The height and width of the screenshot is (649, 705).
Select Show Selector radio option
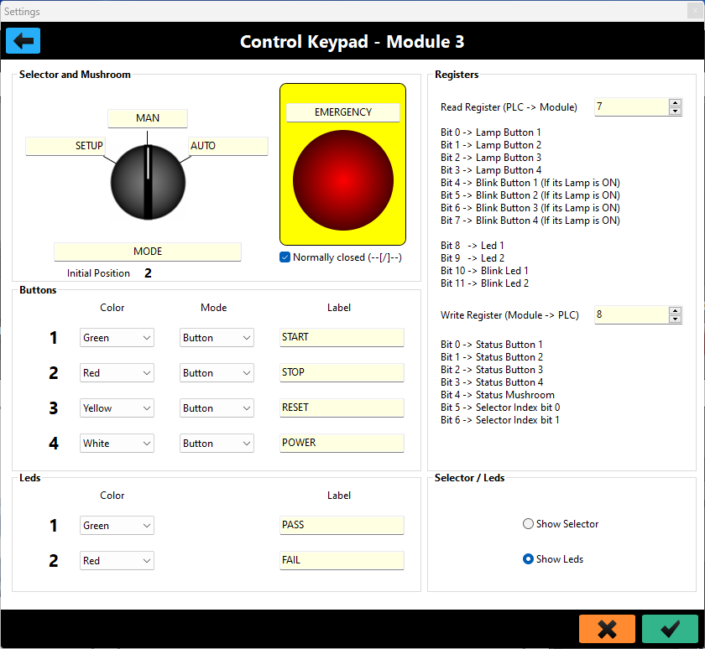tap(528, 524)
